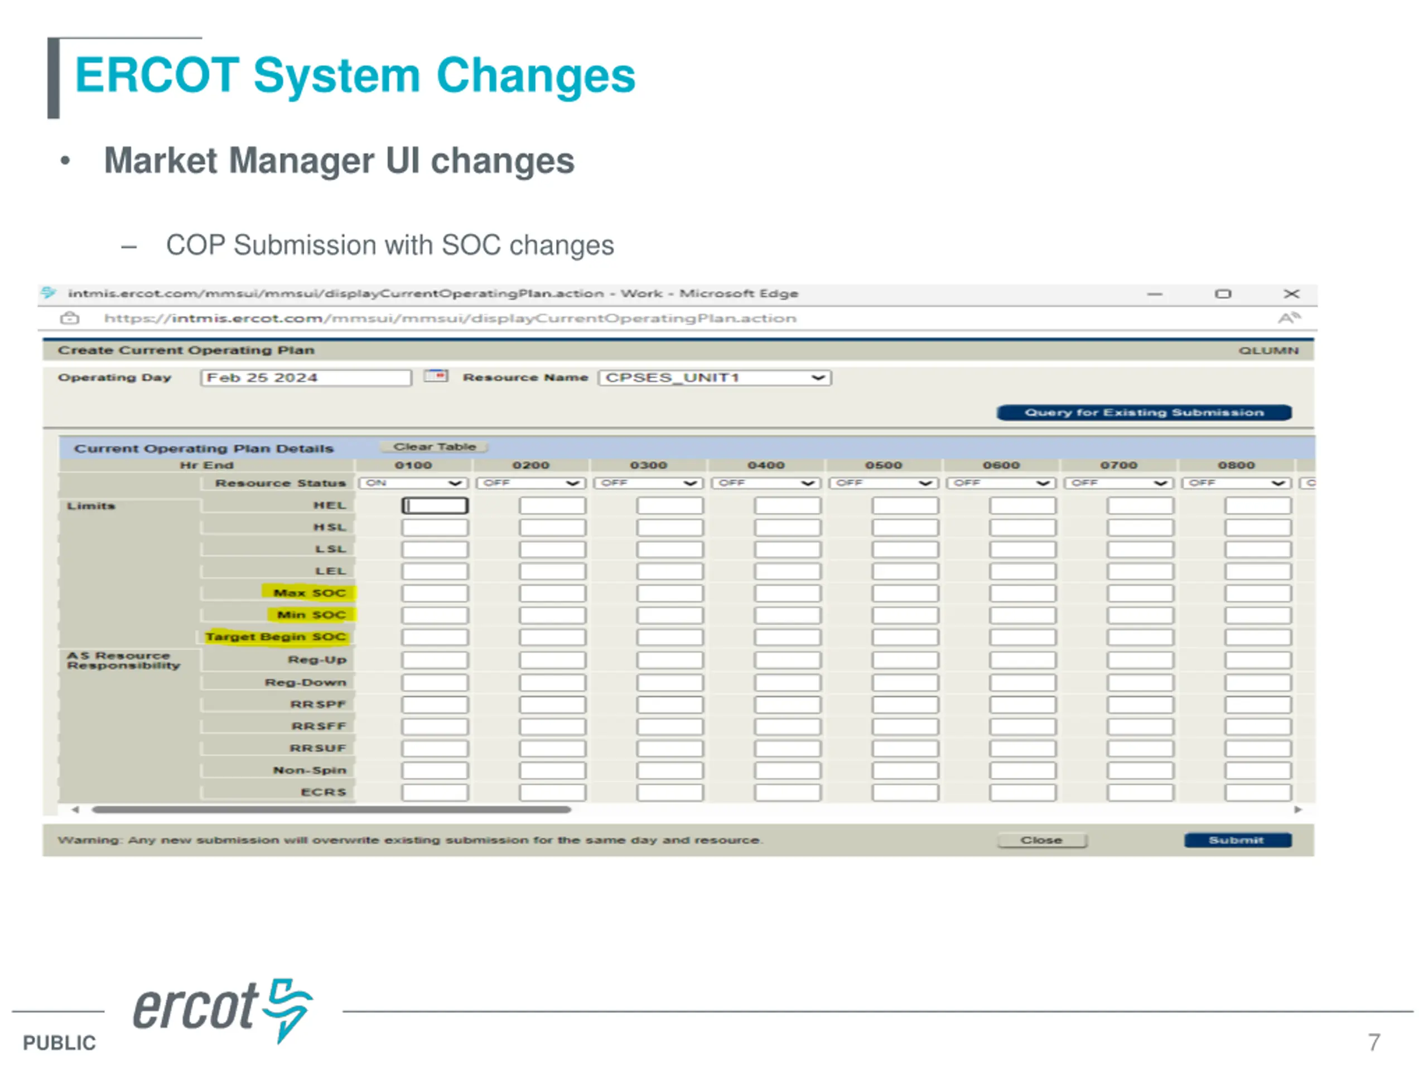Open Resource Status dropdown for hour 0800

pyautogui.click(x=1236, y=483)
